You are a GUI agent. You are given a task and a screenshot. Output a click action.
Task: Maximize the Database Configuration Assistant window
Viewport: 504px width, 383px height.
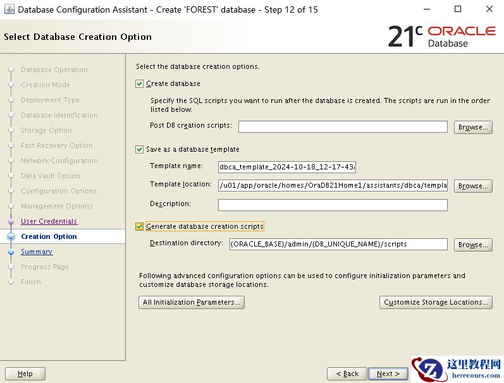(x=458, y=9)
